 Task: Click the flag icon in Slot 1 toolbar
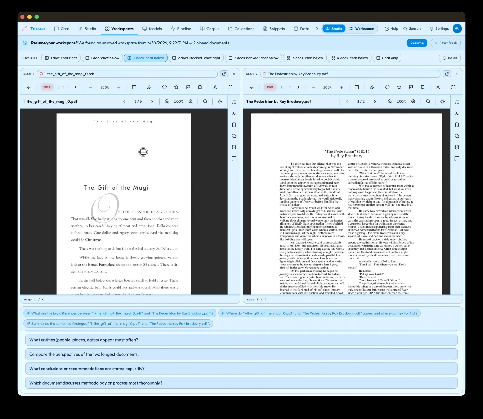(x=188, y=87)
